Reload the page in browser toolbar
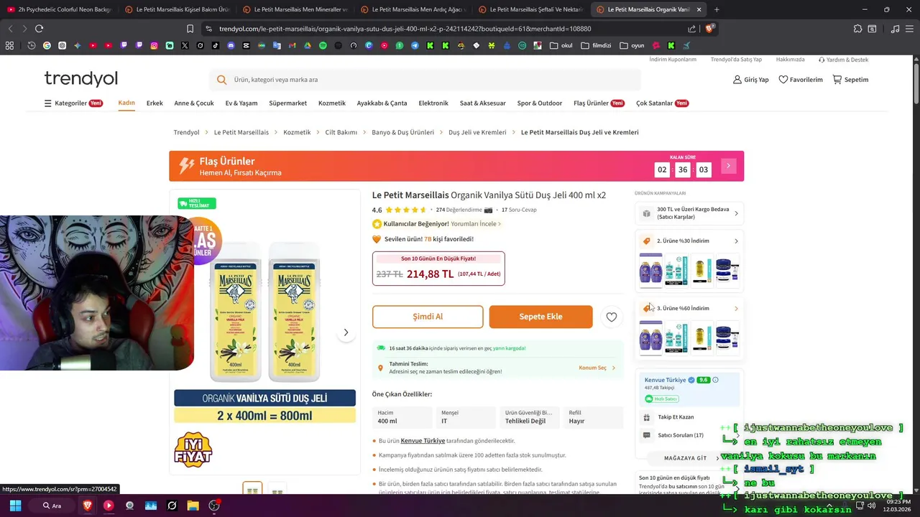 (39, 29)
